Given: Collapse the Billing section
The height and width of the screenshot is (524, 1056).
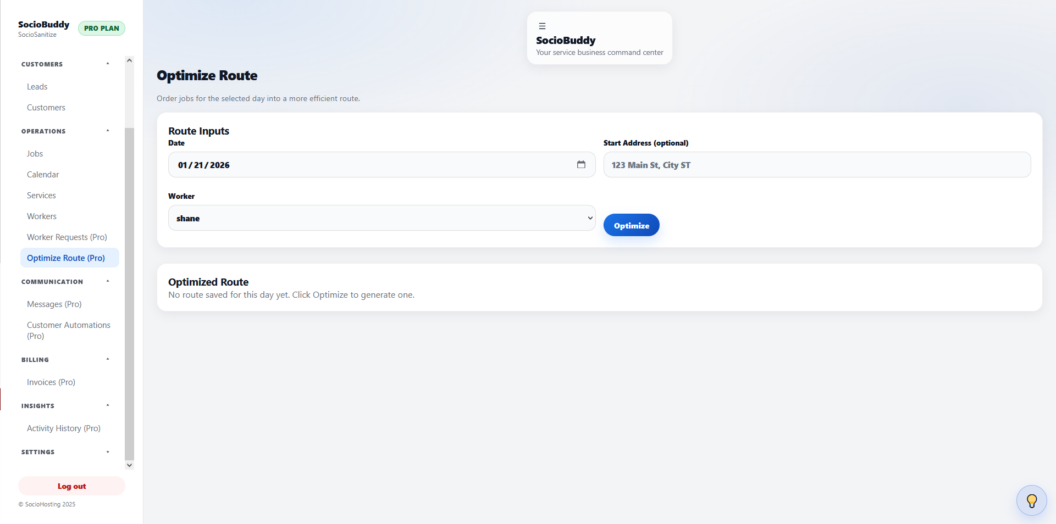Looking at the screenshot, I should click(x=108, y=359).
